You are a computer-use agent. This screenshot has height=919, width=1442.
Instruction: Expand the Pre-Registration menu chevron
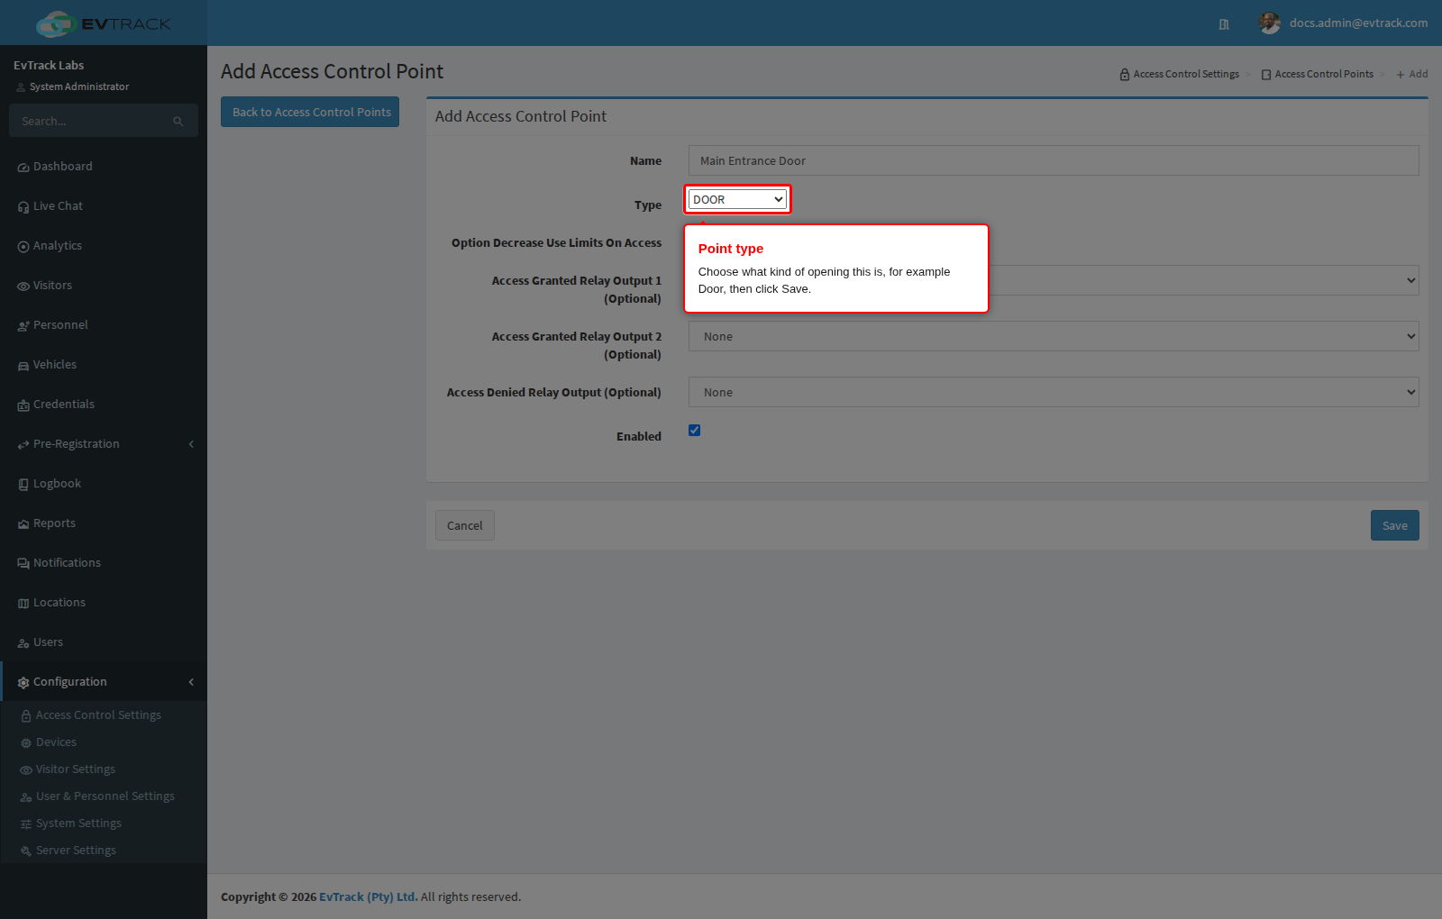(x=191, y=444)
